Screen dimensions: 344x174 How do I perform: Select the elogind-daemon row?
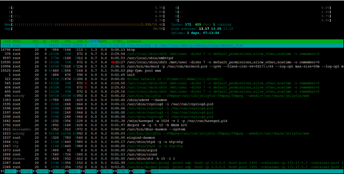coord(172,138)
